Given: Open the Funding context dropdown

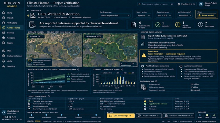Looking at the screenshot, I should point(115,15).
